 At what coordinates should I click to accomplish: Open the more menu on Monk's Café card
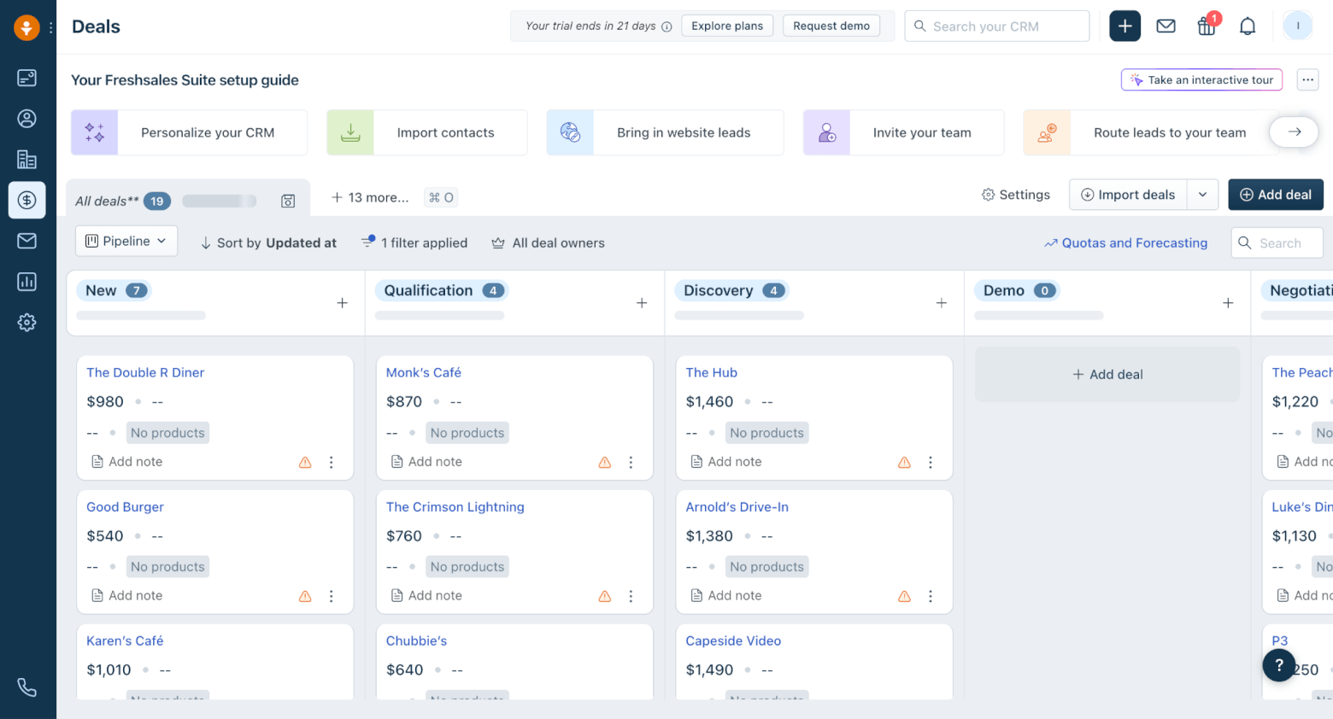(x=631, y=462)
